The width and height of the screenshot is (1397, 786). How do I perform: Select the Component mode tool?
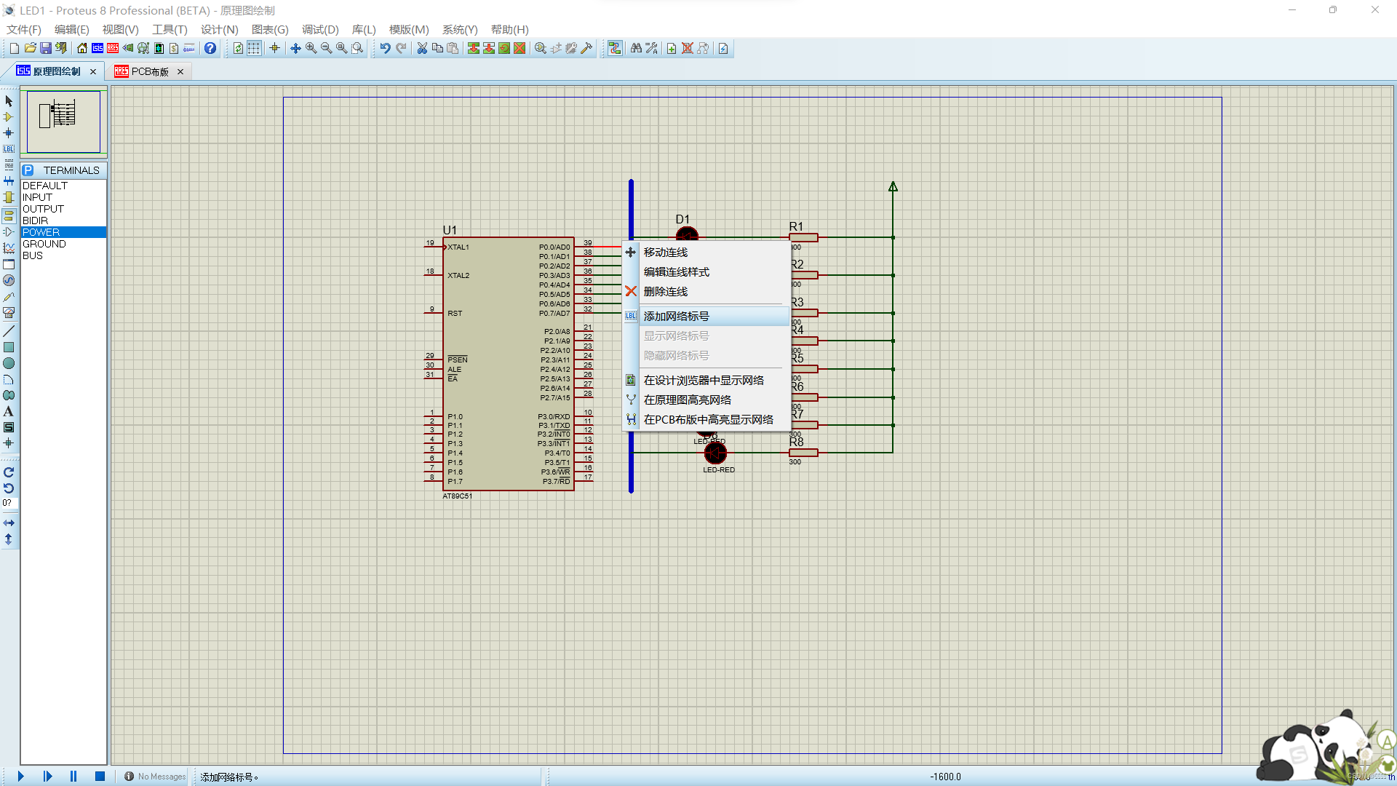(x=9, y=116)
